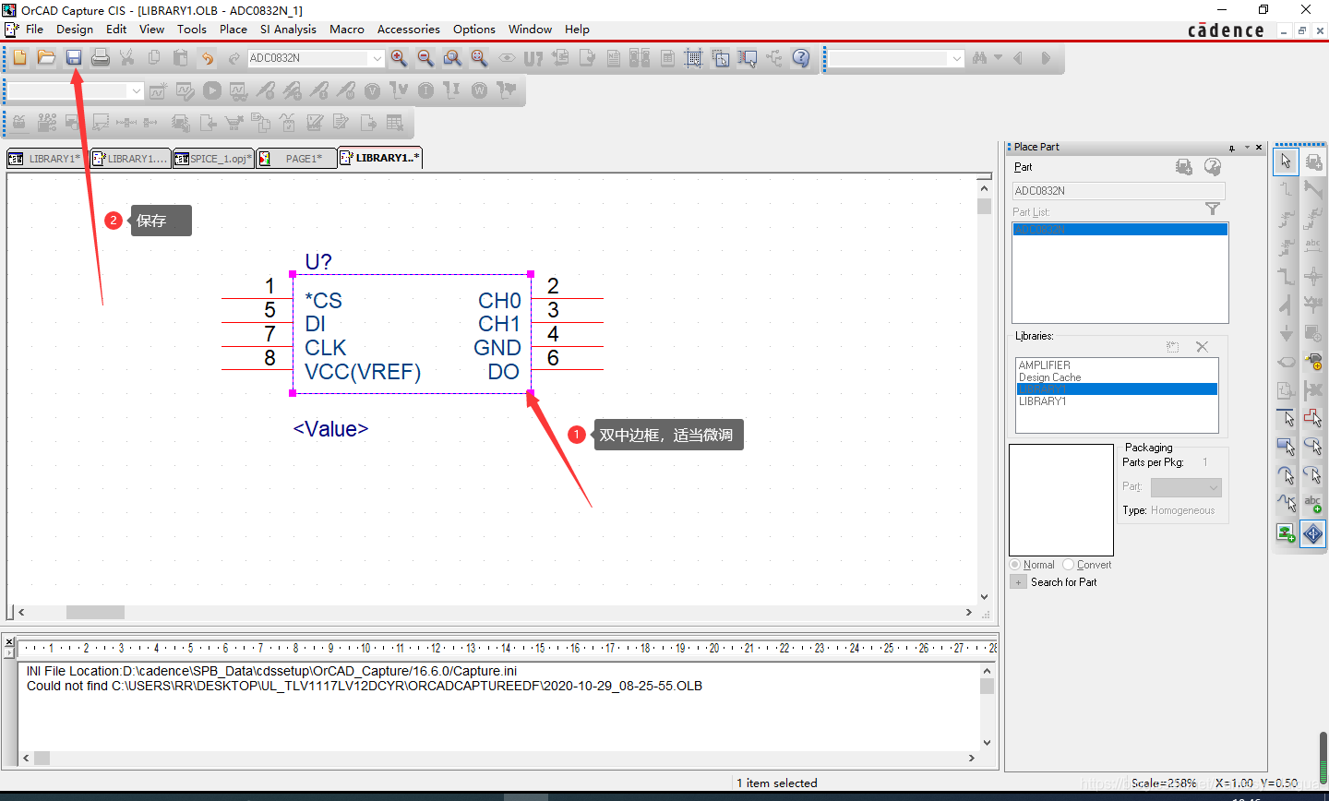The height and width of the screenshot is (801, 1329).
Task: Expand the Search for Part section
Action: tap(1018, 582)
